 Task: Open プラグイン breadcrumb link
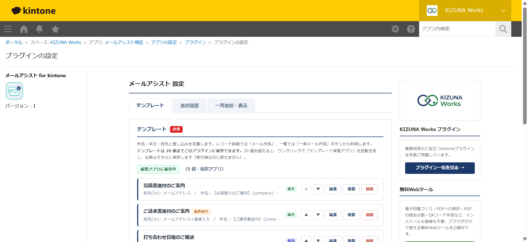(195, 42)
